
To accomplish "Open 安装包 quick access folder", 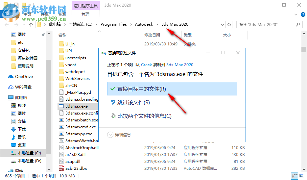I will 21,50.
